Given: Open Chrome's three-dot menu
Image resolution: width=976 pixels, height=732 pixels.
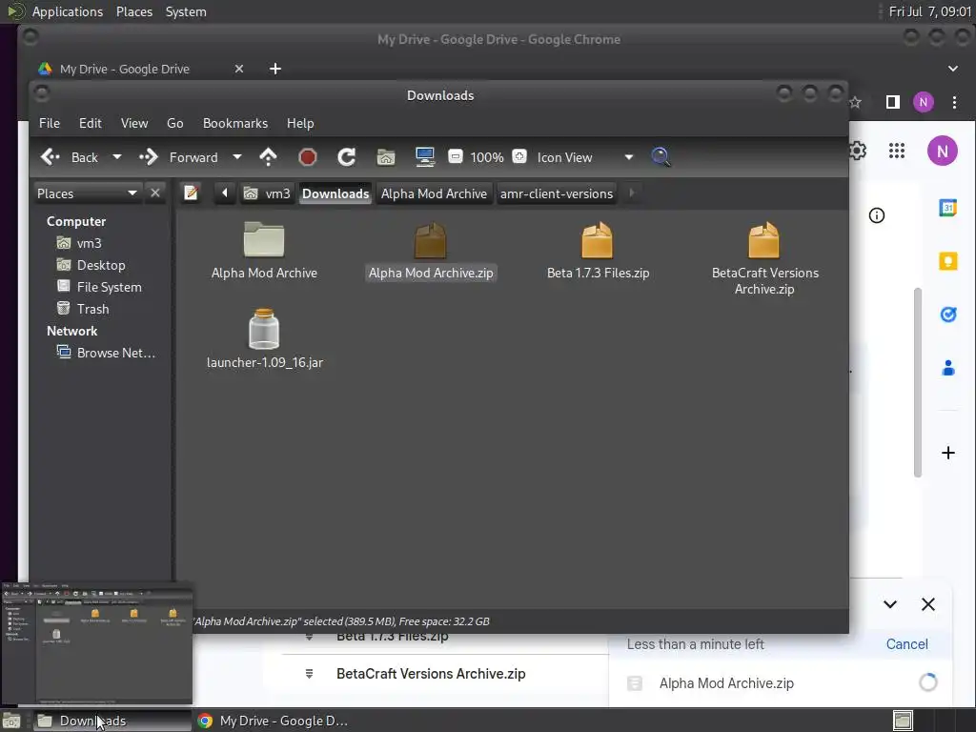Looking at the screenshot, I should (x=954, y=102).
